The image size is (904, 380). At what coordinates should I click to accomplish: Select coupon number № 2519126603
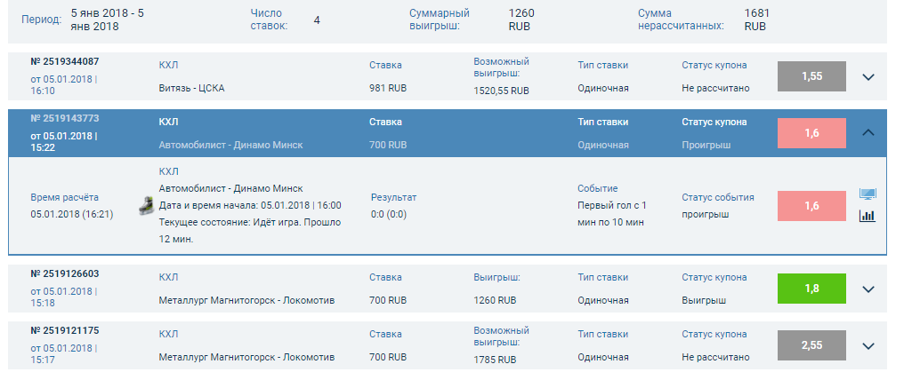(x=65, y=274)
